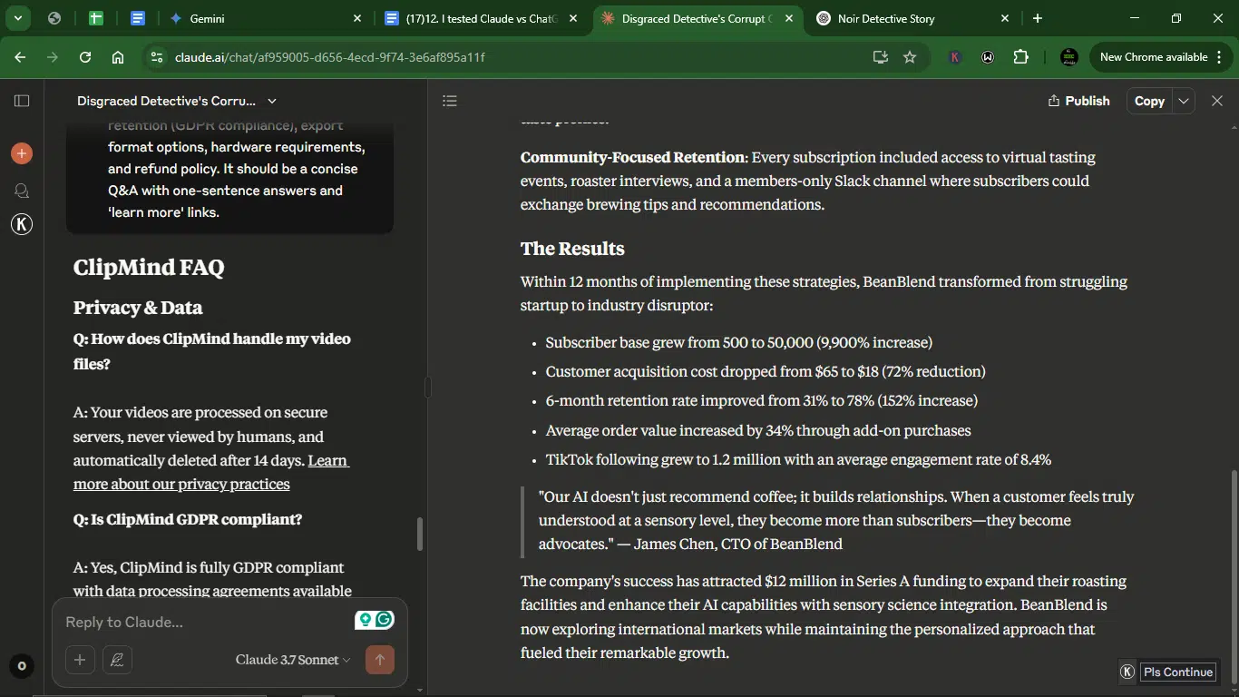This screenshot has width=1239, height=697.
Task: Click the Pls Continue button
Action: tap(1178, 672)
